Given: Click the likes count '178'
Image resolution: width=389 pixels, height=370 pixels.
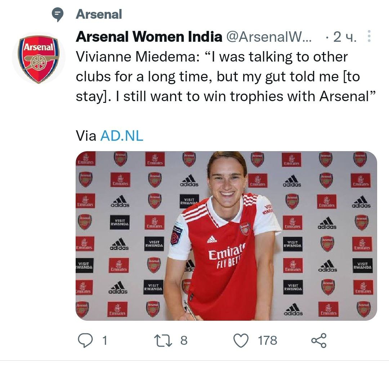Looking at the screenshot, I should tap(268, 340).
